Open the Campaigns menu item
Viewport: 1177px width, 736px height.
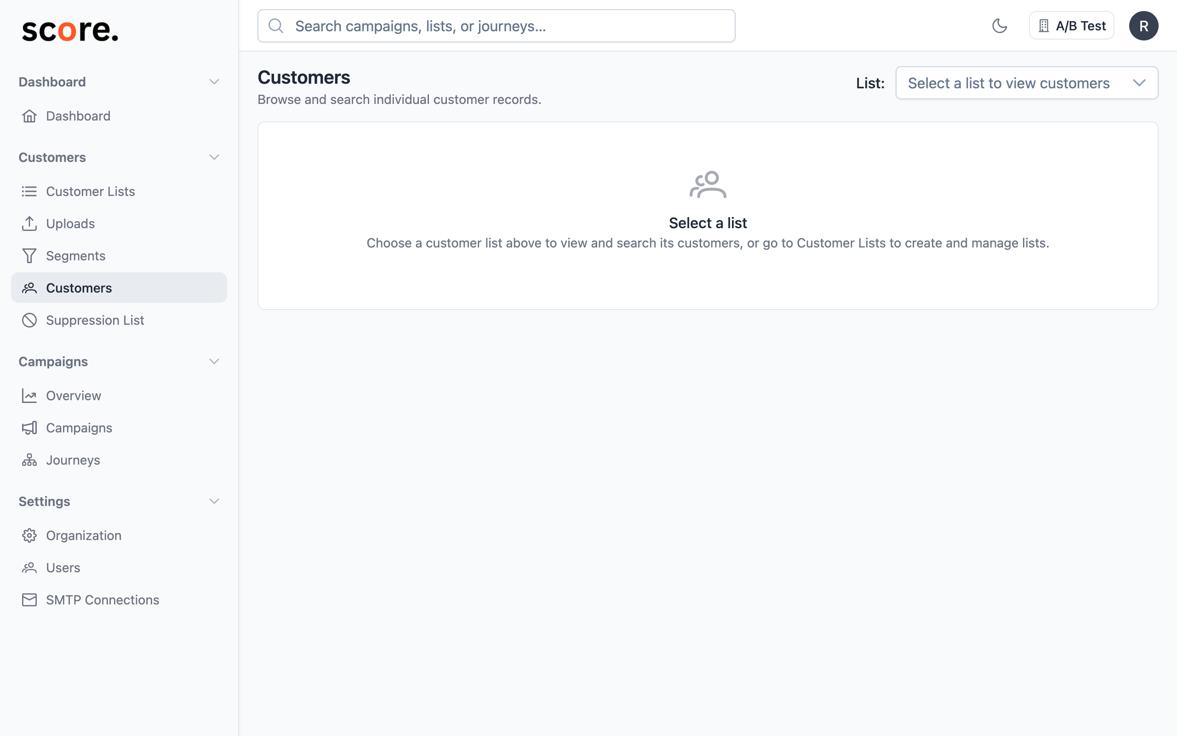point(79,428)
